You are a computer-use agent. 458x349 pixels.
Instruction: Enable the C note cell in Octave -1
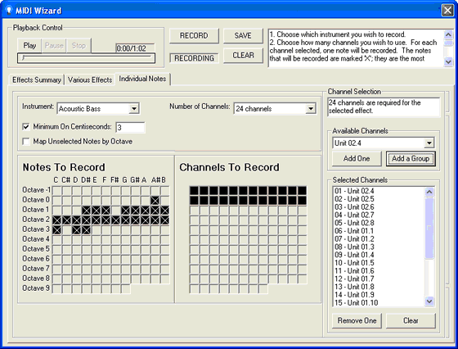point(56,190)
